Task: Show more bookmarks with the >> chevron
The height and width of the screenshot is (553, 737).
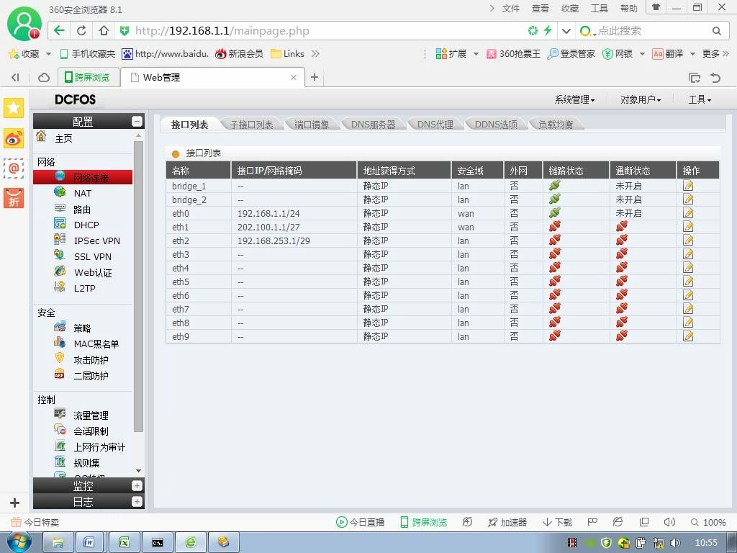Action: click(315, 53)
